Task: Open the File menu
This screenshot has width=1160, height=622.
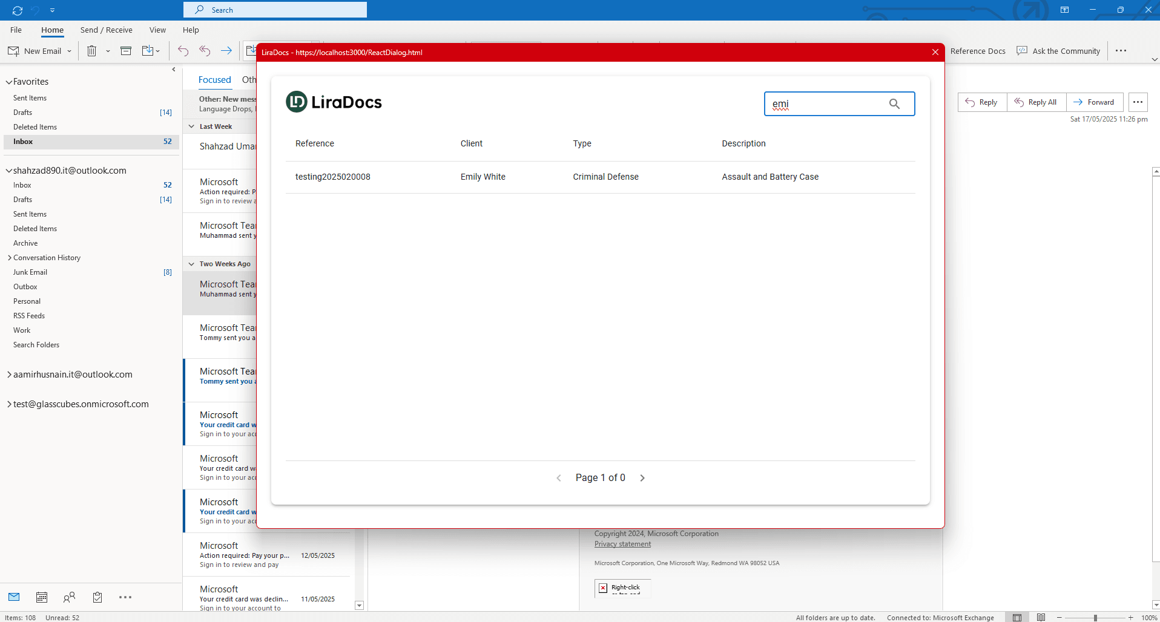Action: click(16, 30)
